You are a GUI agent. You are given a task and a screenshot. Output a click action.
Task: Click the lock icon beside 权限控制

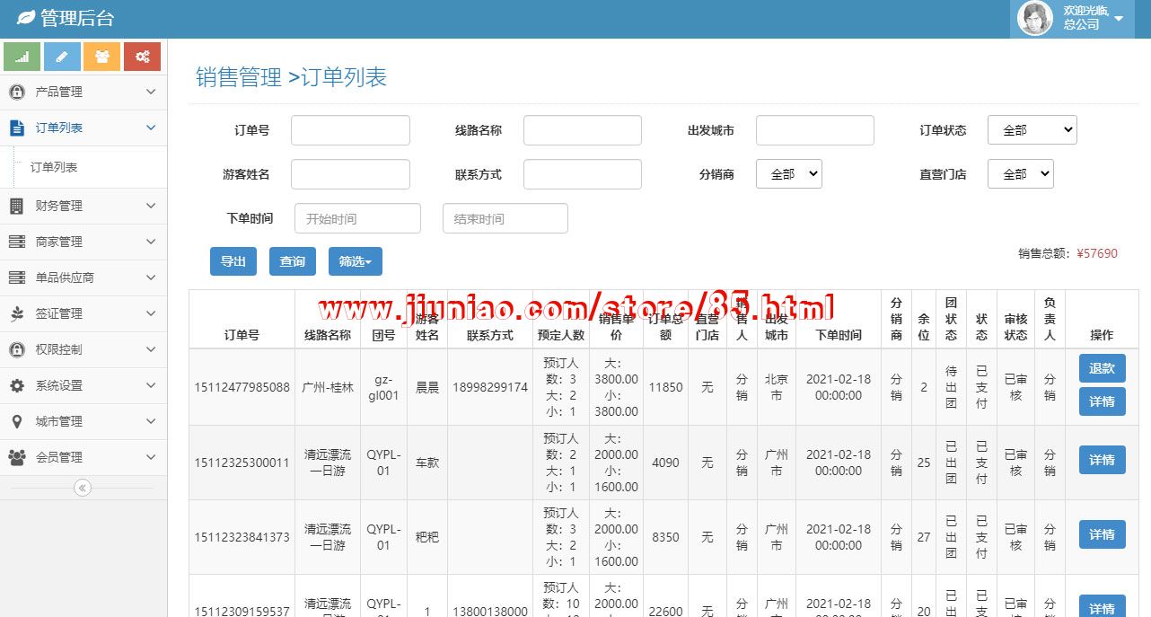pyautogui.click(x=16, y=349)
